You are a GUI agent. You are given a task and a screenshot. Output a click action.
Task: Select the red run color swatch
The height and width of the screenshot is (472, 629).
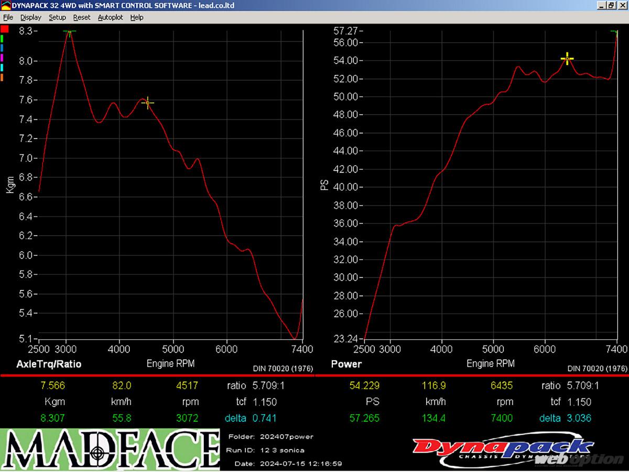(x=5, y=29)
